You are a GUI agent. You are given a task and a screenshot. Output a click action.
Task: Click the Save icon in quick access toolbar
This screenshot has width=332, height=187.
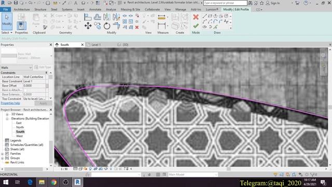click(16, 3)
